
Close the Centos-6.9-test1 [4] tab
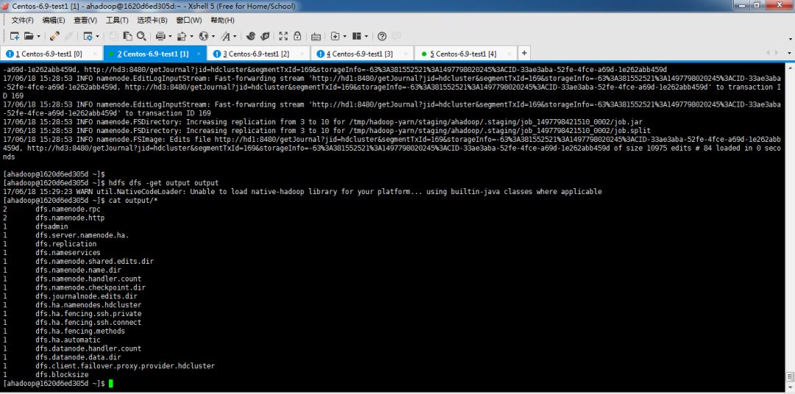[x=509, y=53]
